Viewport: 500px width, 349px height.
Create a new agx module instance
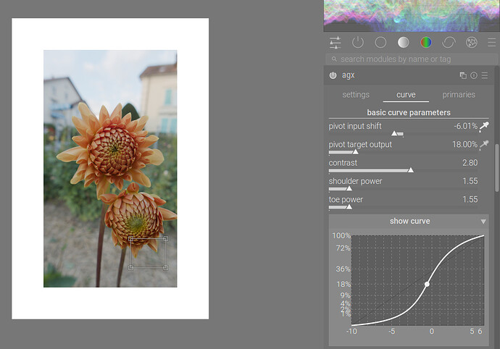point(463,75)
